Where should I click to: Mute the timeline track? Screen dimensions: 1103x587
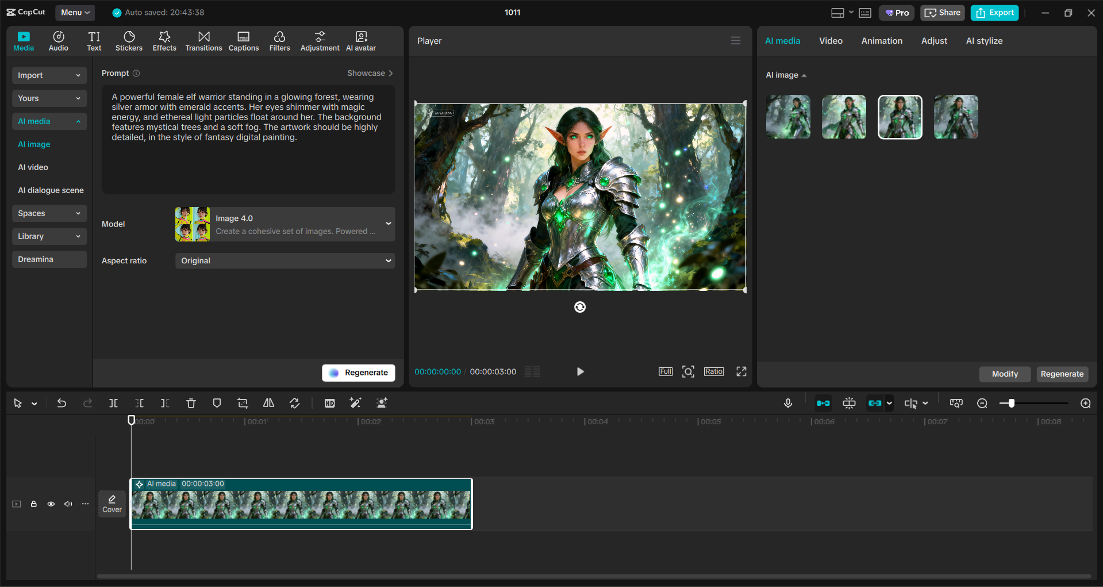point(68,504)
